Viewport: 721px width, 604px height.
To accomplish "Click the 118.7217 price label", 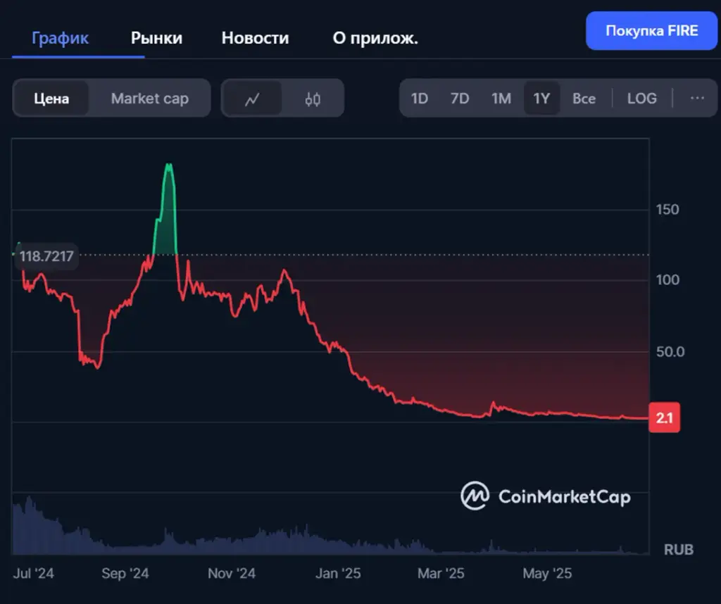I will click(x=46, y=256).
